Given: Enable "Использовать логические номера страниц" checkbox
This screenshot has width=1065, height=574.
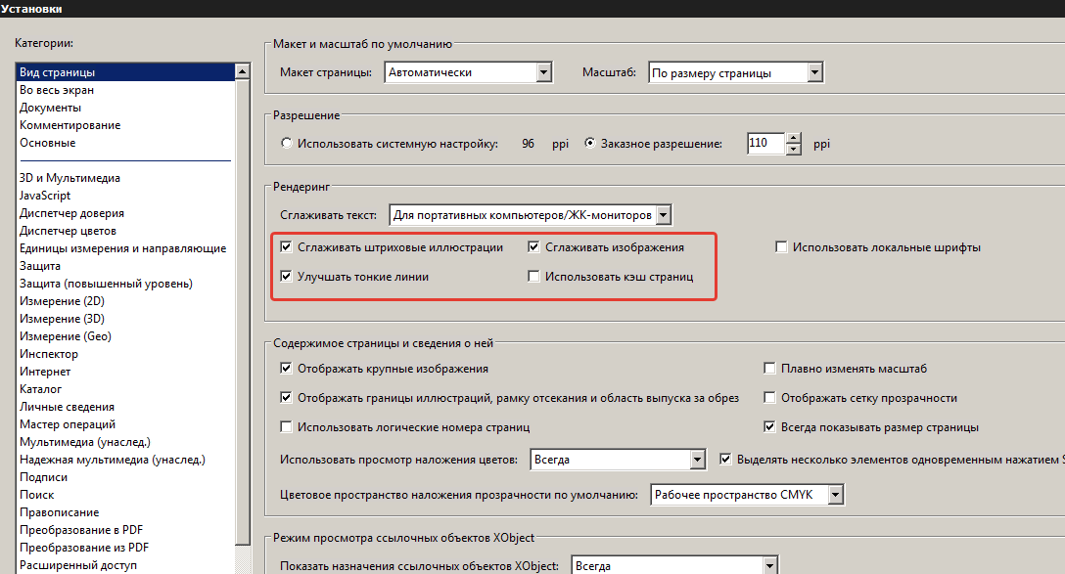Looking at the screenshot, I should pos(286,426).
